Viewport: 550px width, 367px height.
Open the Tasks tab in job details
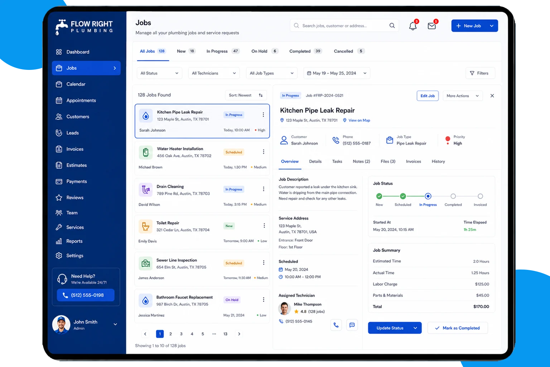pos(337,162)
